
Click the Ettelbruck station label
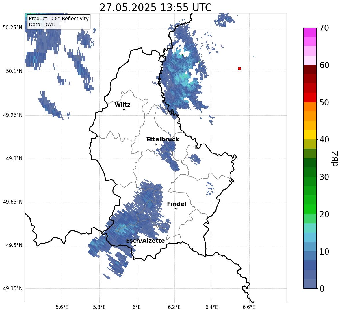tap(163, 140)
